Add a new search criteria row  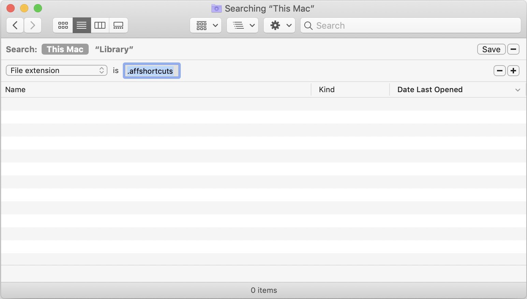click(x=513, y=71)
